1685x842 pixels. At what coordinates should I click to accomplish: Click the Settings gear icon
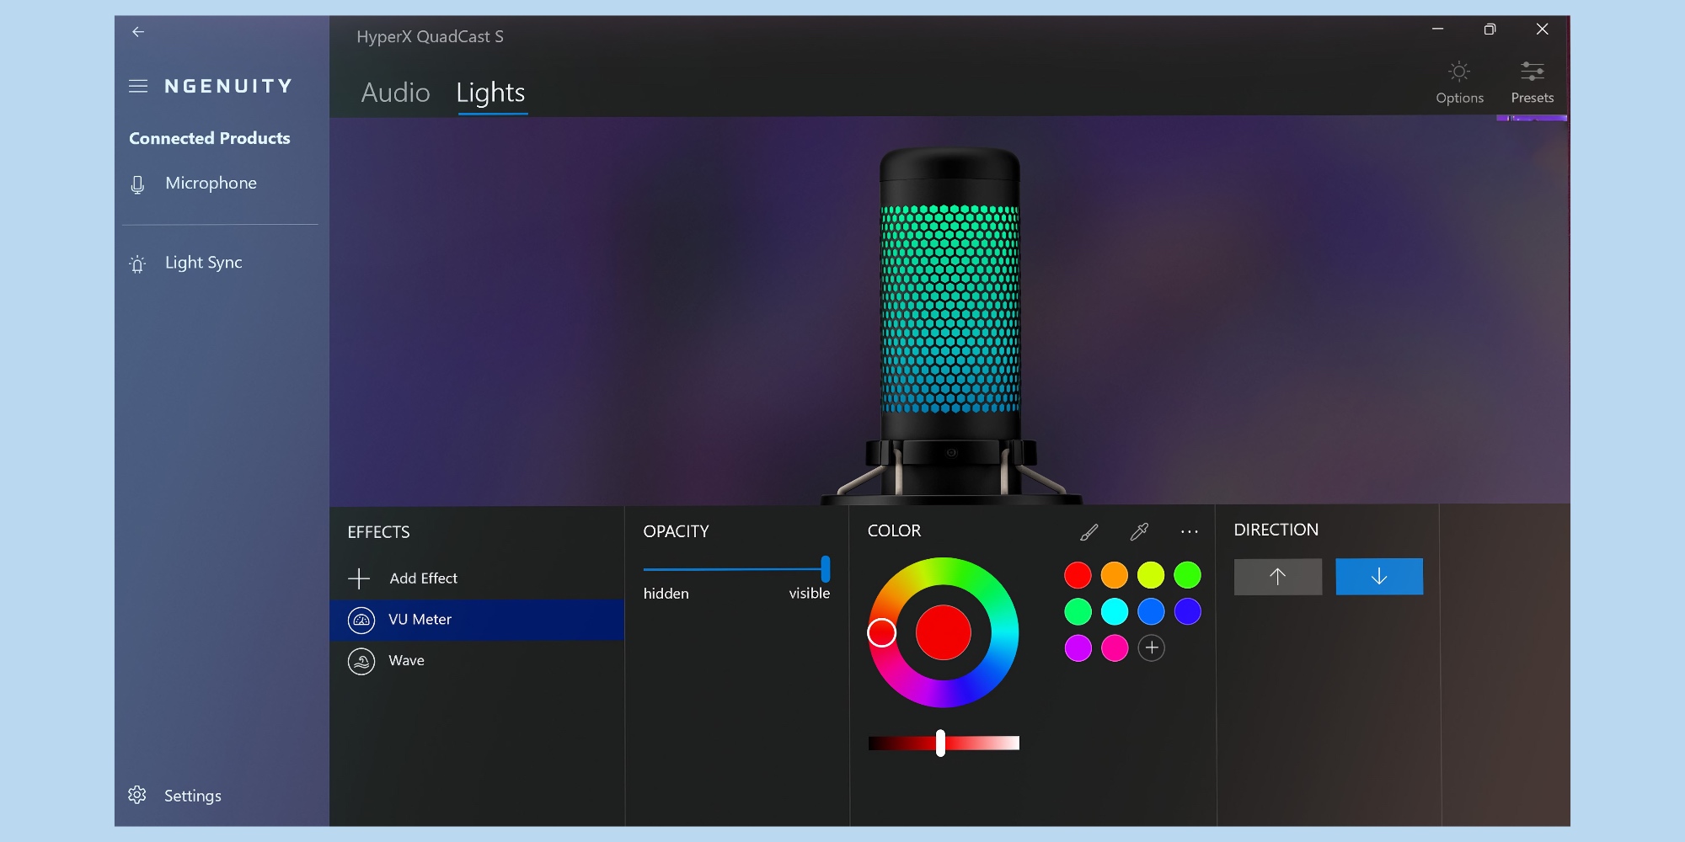pos(137,795)
